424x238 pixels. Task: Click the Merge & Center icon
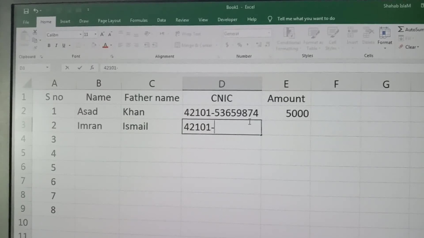[x=177, y=45]
